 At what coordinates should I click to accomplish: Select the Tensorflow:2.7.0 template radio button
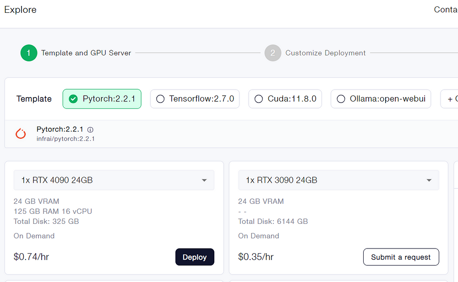tap(160, 99)
